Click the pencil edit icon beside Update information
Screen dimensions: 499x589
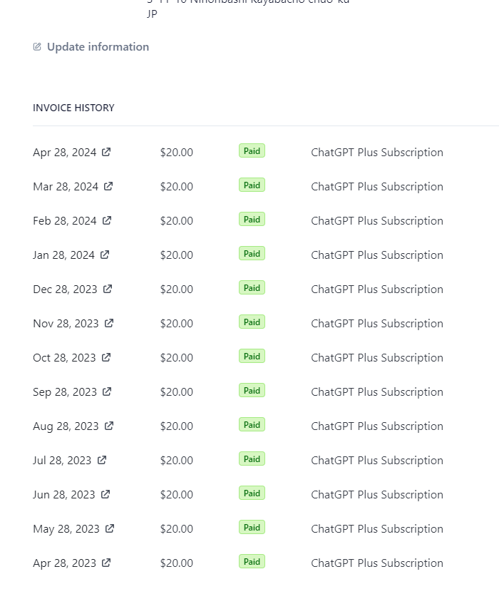[37, 46]
